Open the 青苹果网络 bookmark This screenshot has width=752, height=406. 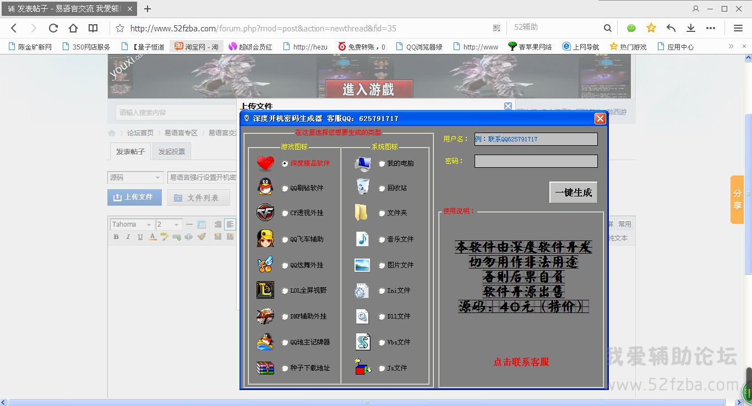[x=530, y=47]
